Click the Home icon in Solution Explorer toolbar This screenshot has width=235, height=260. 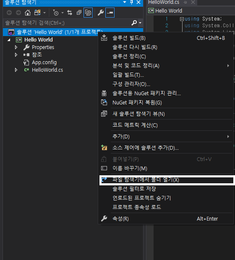pos(28,13)
